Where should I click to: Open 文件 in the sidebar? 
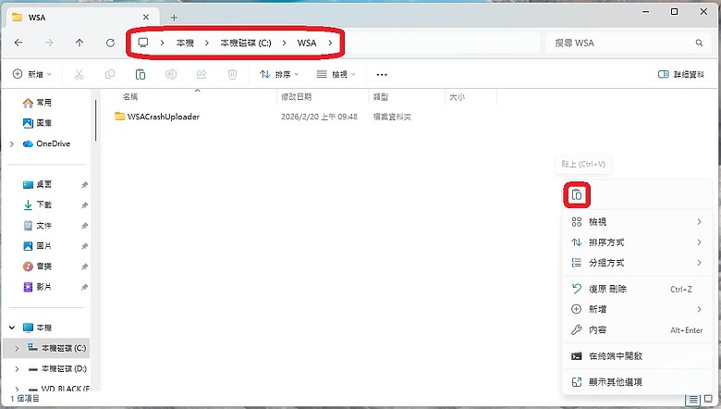tap(37, 226)
